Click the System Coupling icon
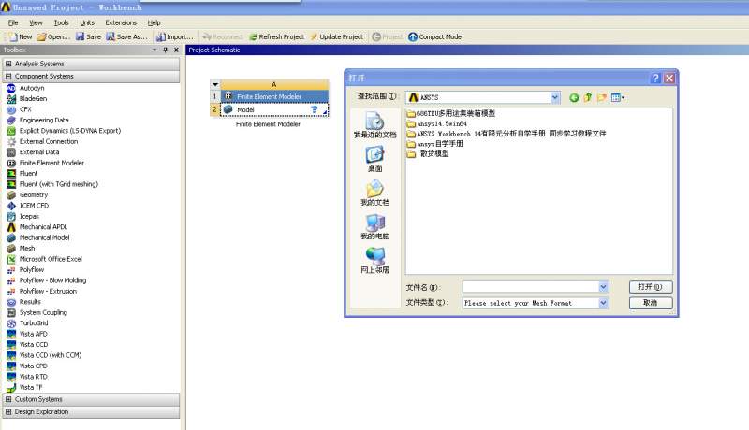 pyautogui.click(x=11, y=313)
